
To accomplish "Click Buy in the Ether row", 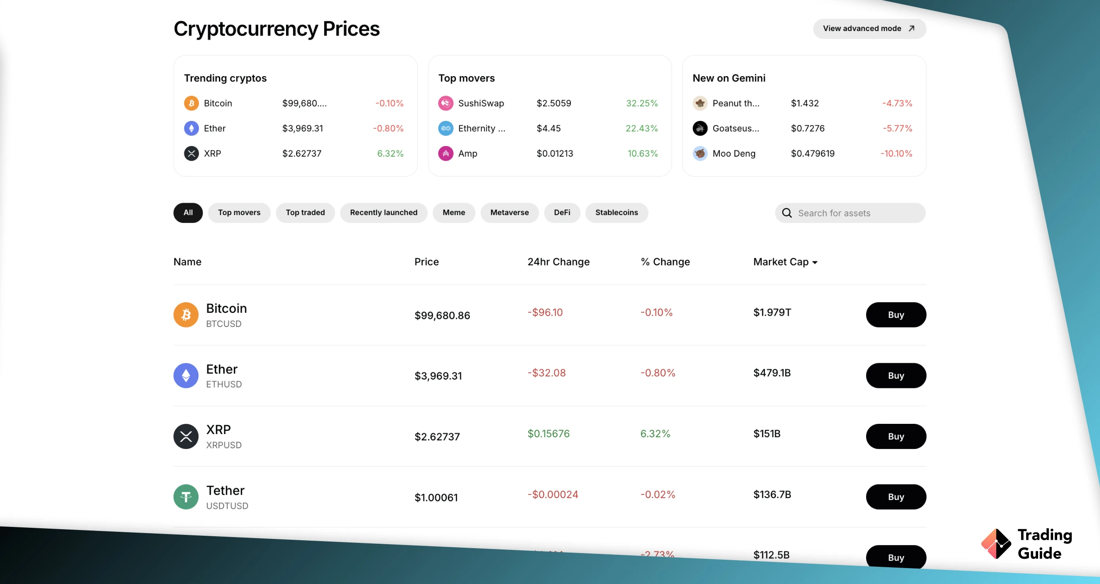I will coord(896,376).
